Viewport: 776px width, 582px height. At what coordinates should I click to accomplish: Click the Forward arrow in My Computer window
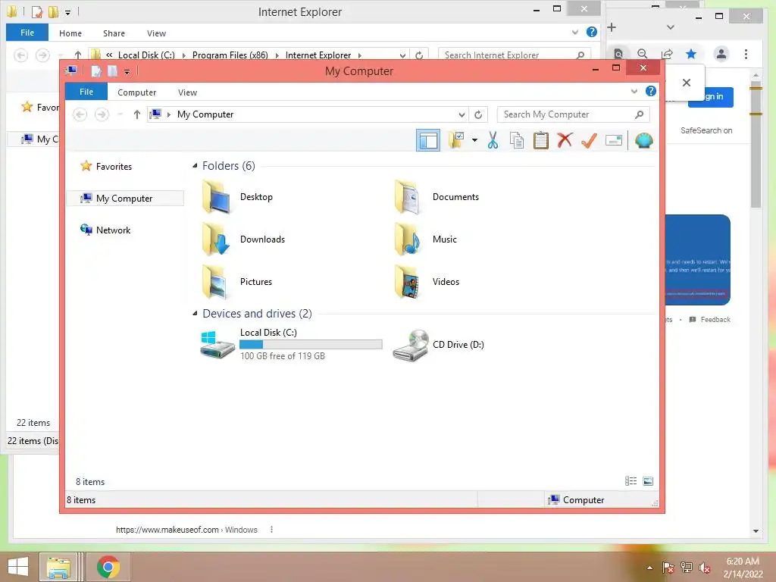coord(102,114)
